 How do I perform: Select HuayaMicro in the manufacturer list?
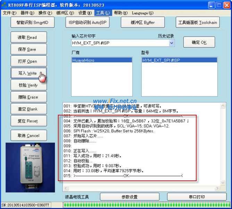tap(83, 60)
